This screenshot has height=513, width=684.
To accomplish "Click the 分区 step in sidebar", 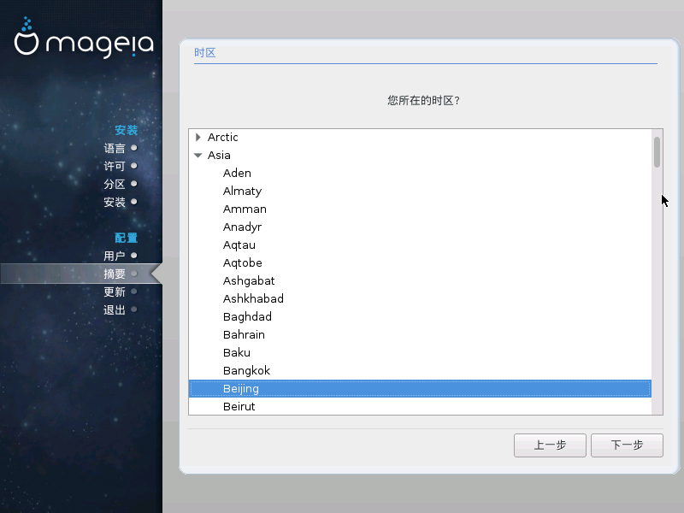I will 115,184.
